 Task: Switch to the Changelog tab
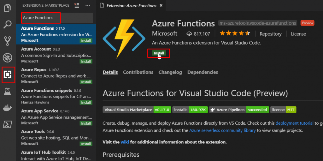tap(170, 72)
